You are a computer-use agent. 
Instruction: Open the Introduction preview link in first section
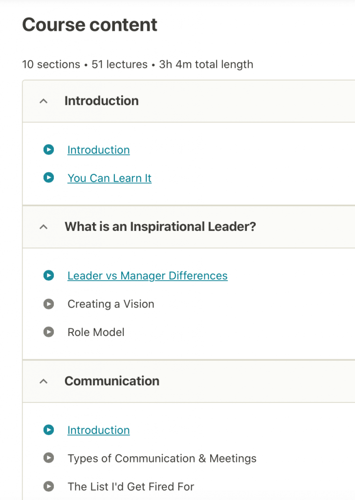pyautogui.click(x=98, y=150)
